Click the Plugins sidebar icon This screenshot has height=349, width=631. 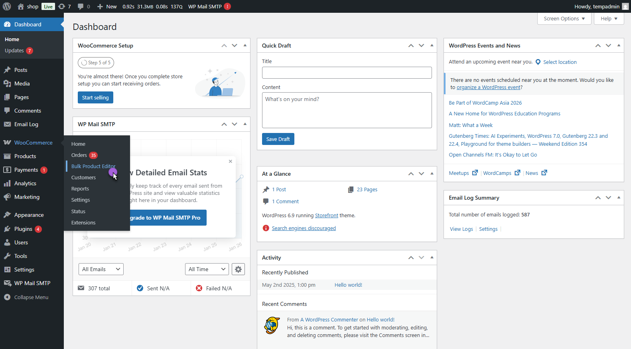(7, 229)
